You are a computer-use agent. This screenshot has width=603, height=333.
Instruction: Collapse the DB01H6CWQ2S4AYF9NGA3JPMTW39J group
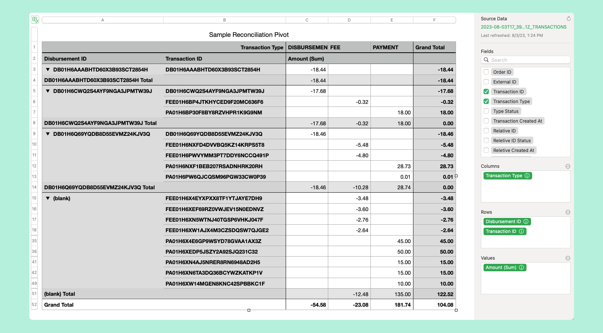48,91
